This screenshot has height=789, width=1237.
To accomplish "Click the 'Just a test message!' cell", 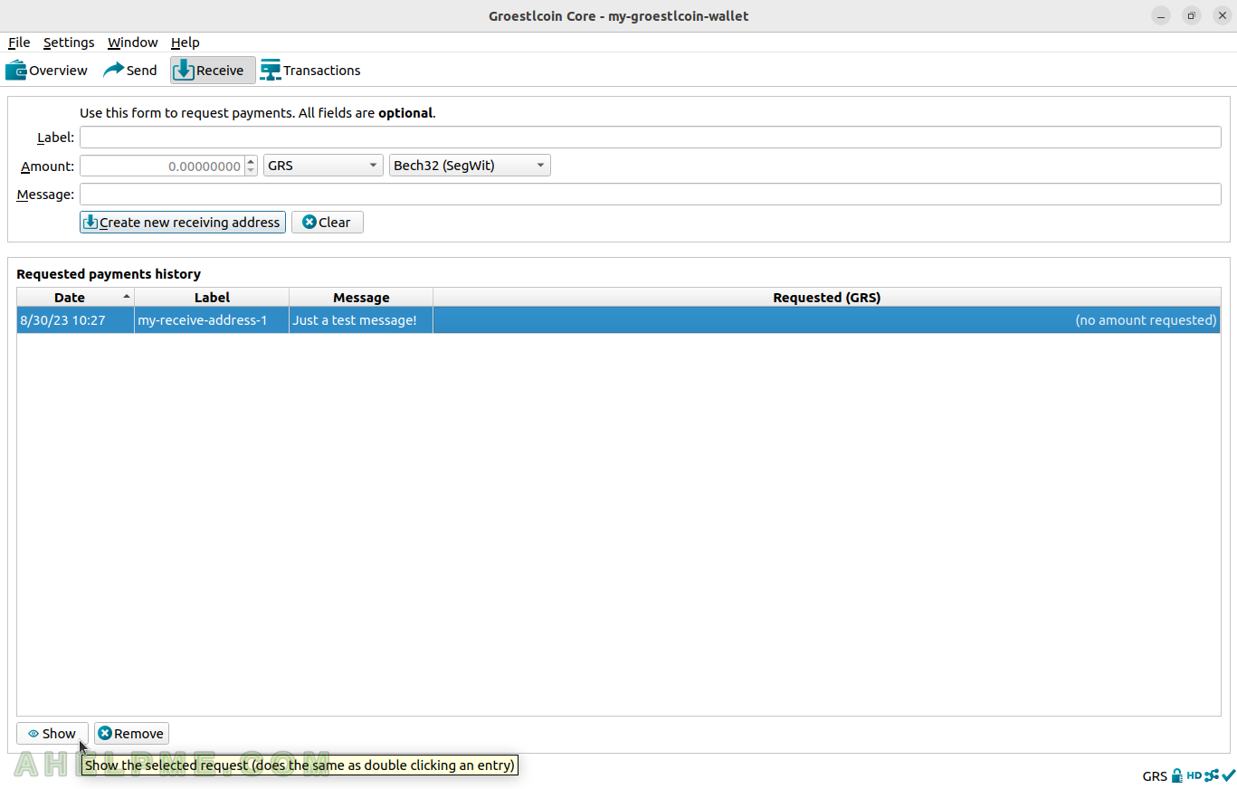I will coord(361,320).
